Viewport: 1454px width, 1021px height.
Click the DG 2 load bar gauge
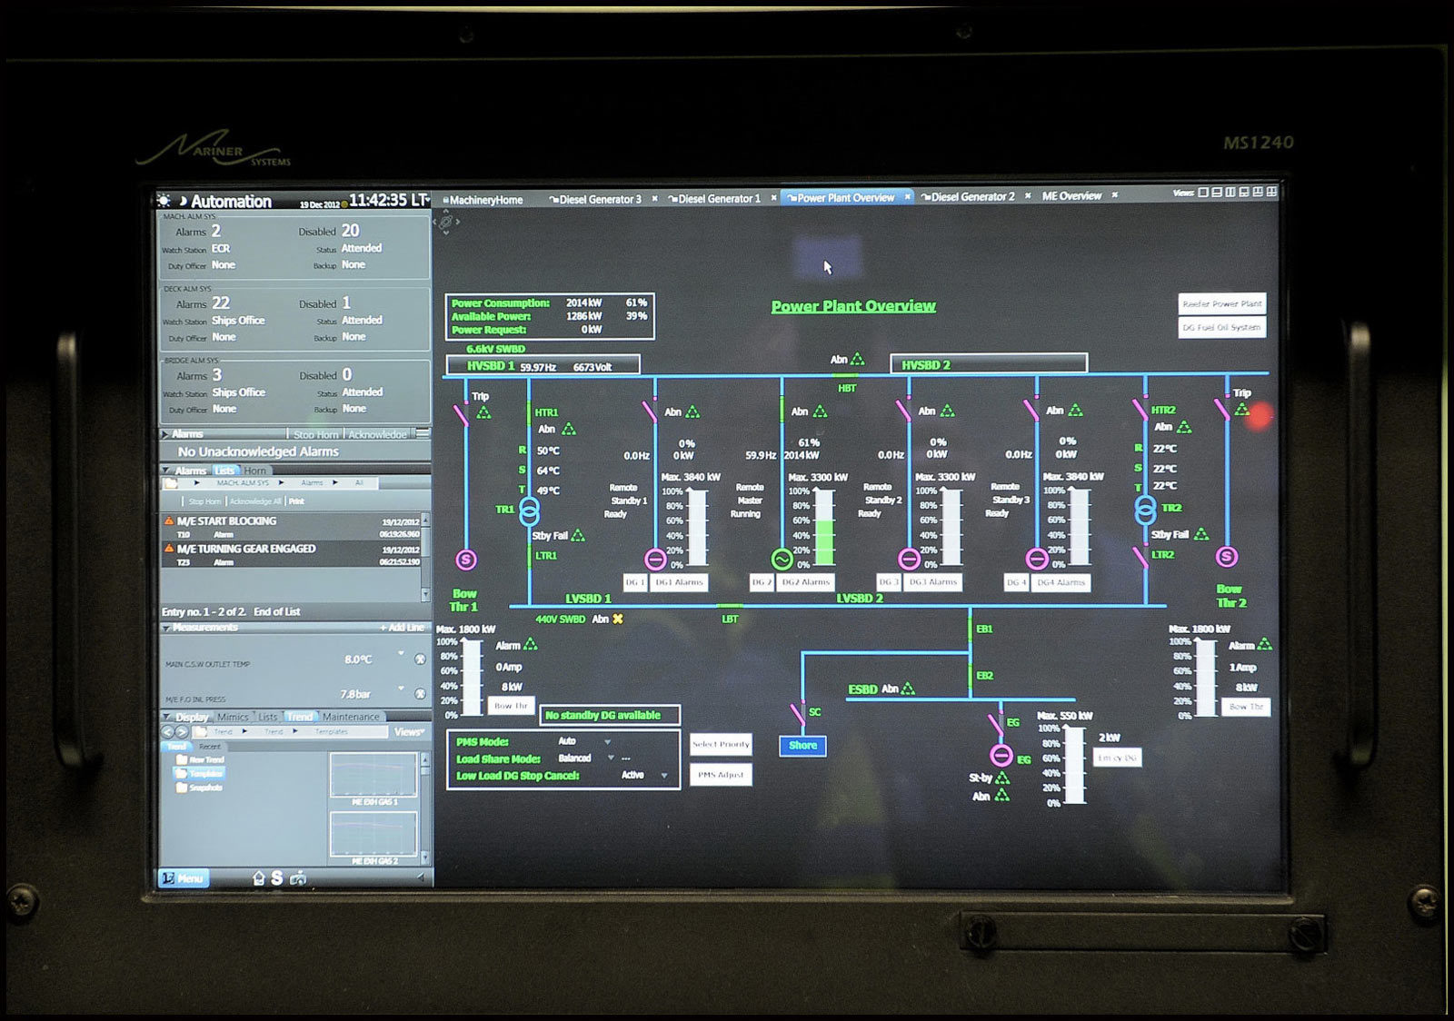click(824, 528)
